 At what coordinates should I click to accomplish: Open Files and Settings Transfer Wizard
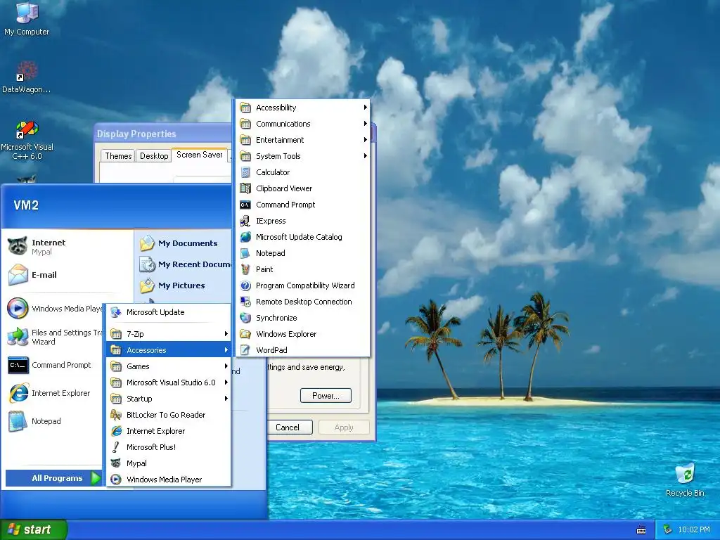tap(54, 337)
